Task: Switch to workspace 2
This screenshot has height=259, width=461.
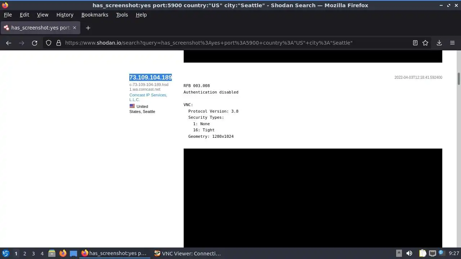Action: click(x=24, y=254)
